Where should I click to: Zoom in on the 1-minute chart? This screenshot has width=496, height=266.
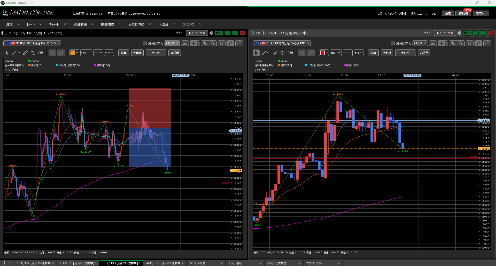click(x=205, y=43)
